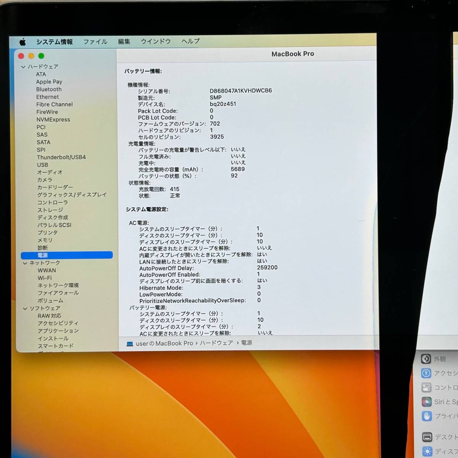Select NVMExpress in the sidebar
Viewport: 458px width, 458px height.
53,119
